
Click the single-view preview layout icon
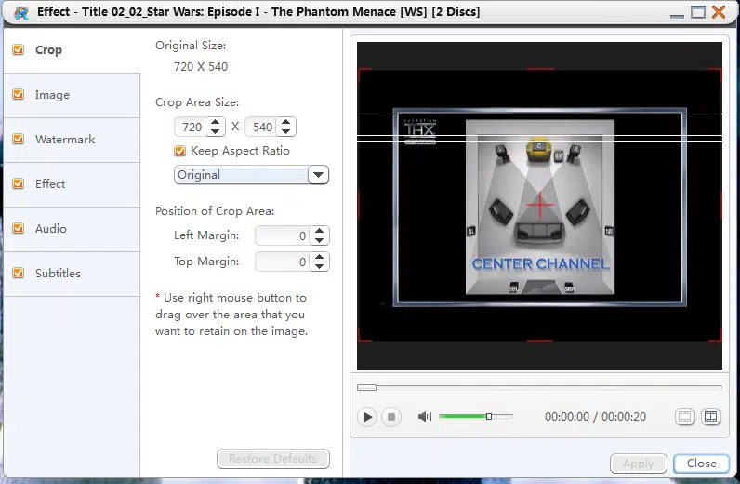tap(684, 416)
